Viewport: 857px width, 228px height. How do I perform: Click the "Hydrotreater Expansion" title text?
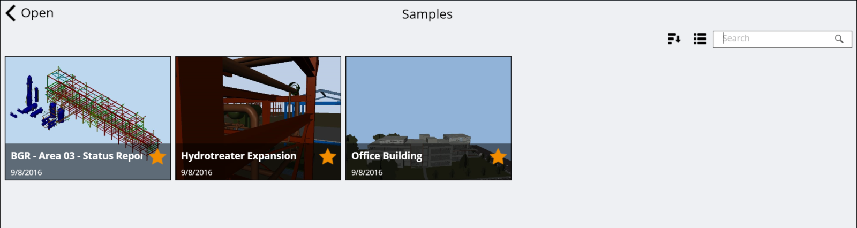point(238,156)
